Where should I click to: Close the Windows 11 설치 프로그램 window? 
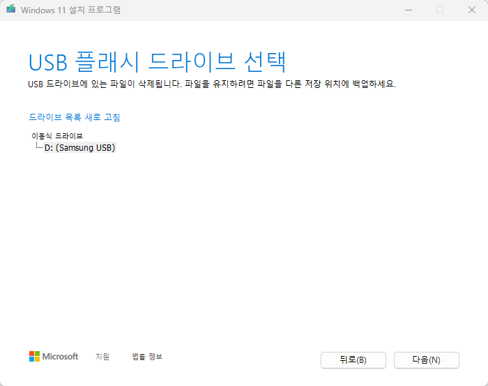point(472,10)
